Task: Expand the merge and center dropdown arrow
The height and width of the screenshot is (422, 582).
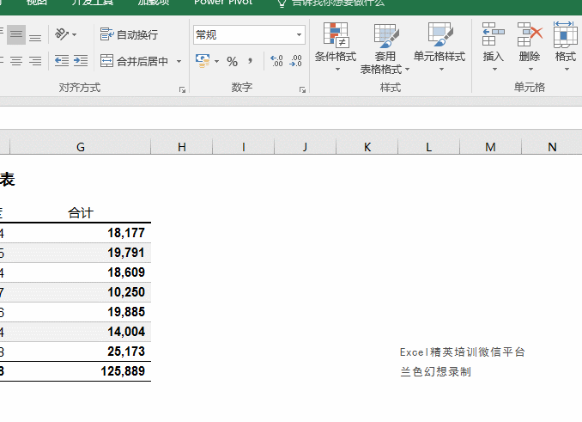Action: [179, 62]
